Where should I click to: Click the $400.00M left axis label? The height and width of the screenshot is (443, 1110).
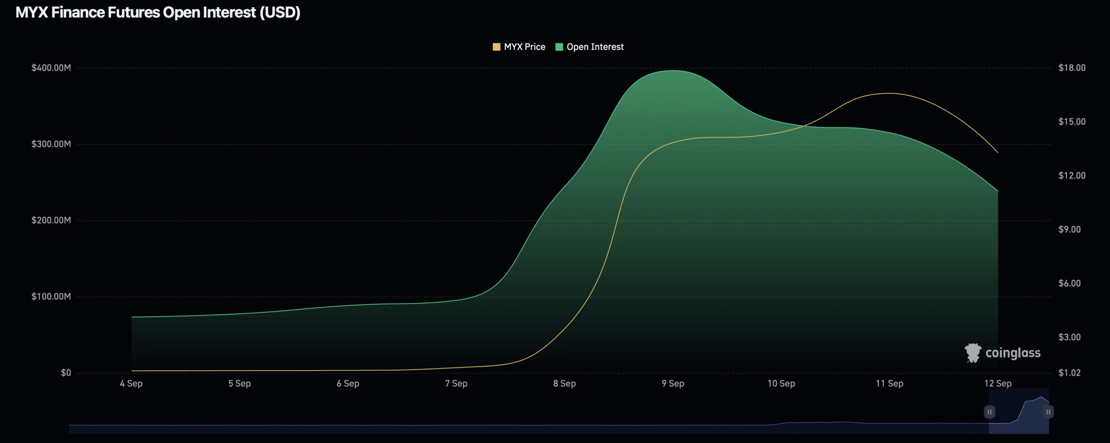(51, 68)
